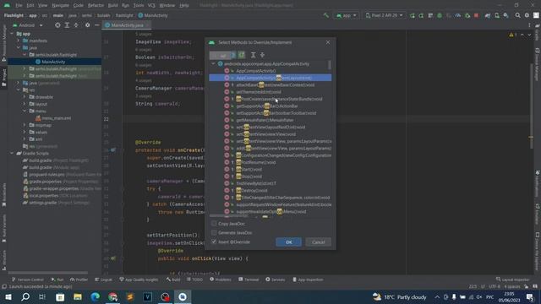
Task: Click the warnings indicator in editor corner
Action: [513, 35]
